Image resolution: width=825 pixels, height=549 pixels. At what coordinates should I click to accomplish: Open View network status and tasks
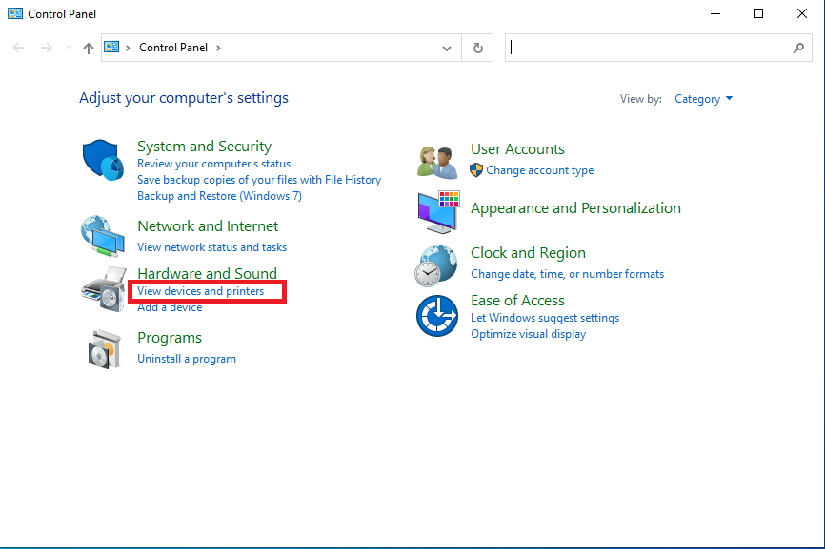point(211,247)
